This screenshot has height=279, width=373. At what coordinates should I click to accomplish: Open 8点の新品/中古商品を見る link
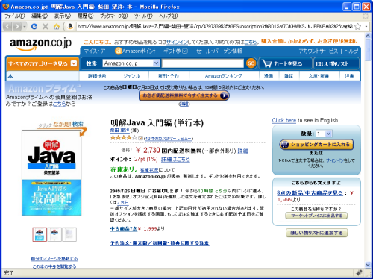tap(310, 193)
